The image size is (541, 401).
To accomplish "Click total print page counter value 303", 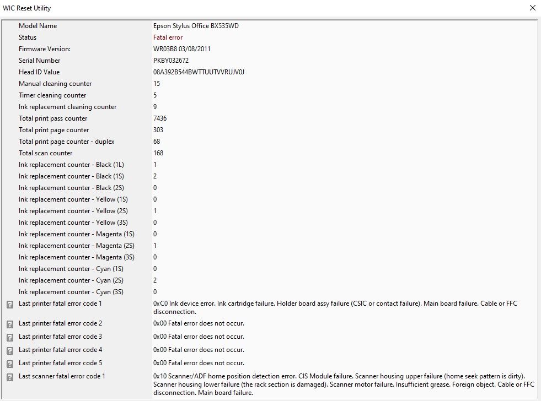I will tap(158, 130).
